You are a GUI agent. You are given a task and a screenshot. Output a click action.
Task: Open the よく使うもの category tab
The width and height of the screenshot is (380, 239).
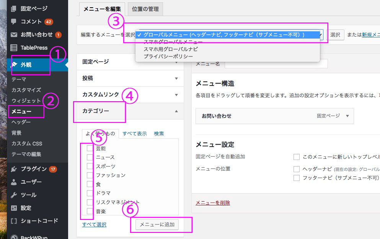point(100,134)
